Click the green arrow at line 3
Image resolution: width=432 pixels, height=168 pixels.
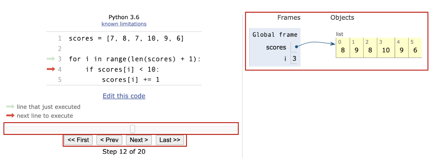(51, 59)
